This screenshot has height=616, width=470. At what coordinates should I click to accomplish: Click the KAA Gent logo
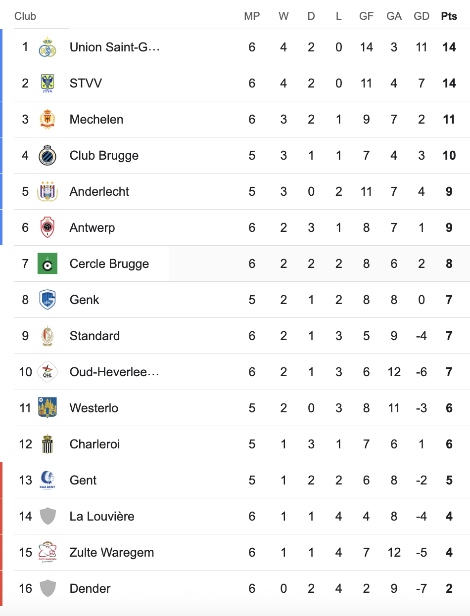coord(47,480)
